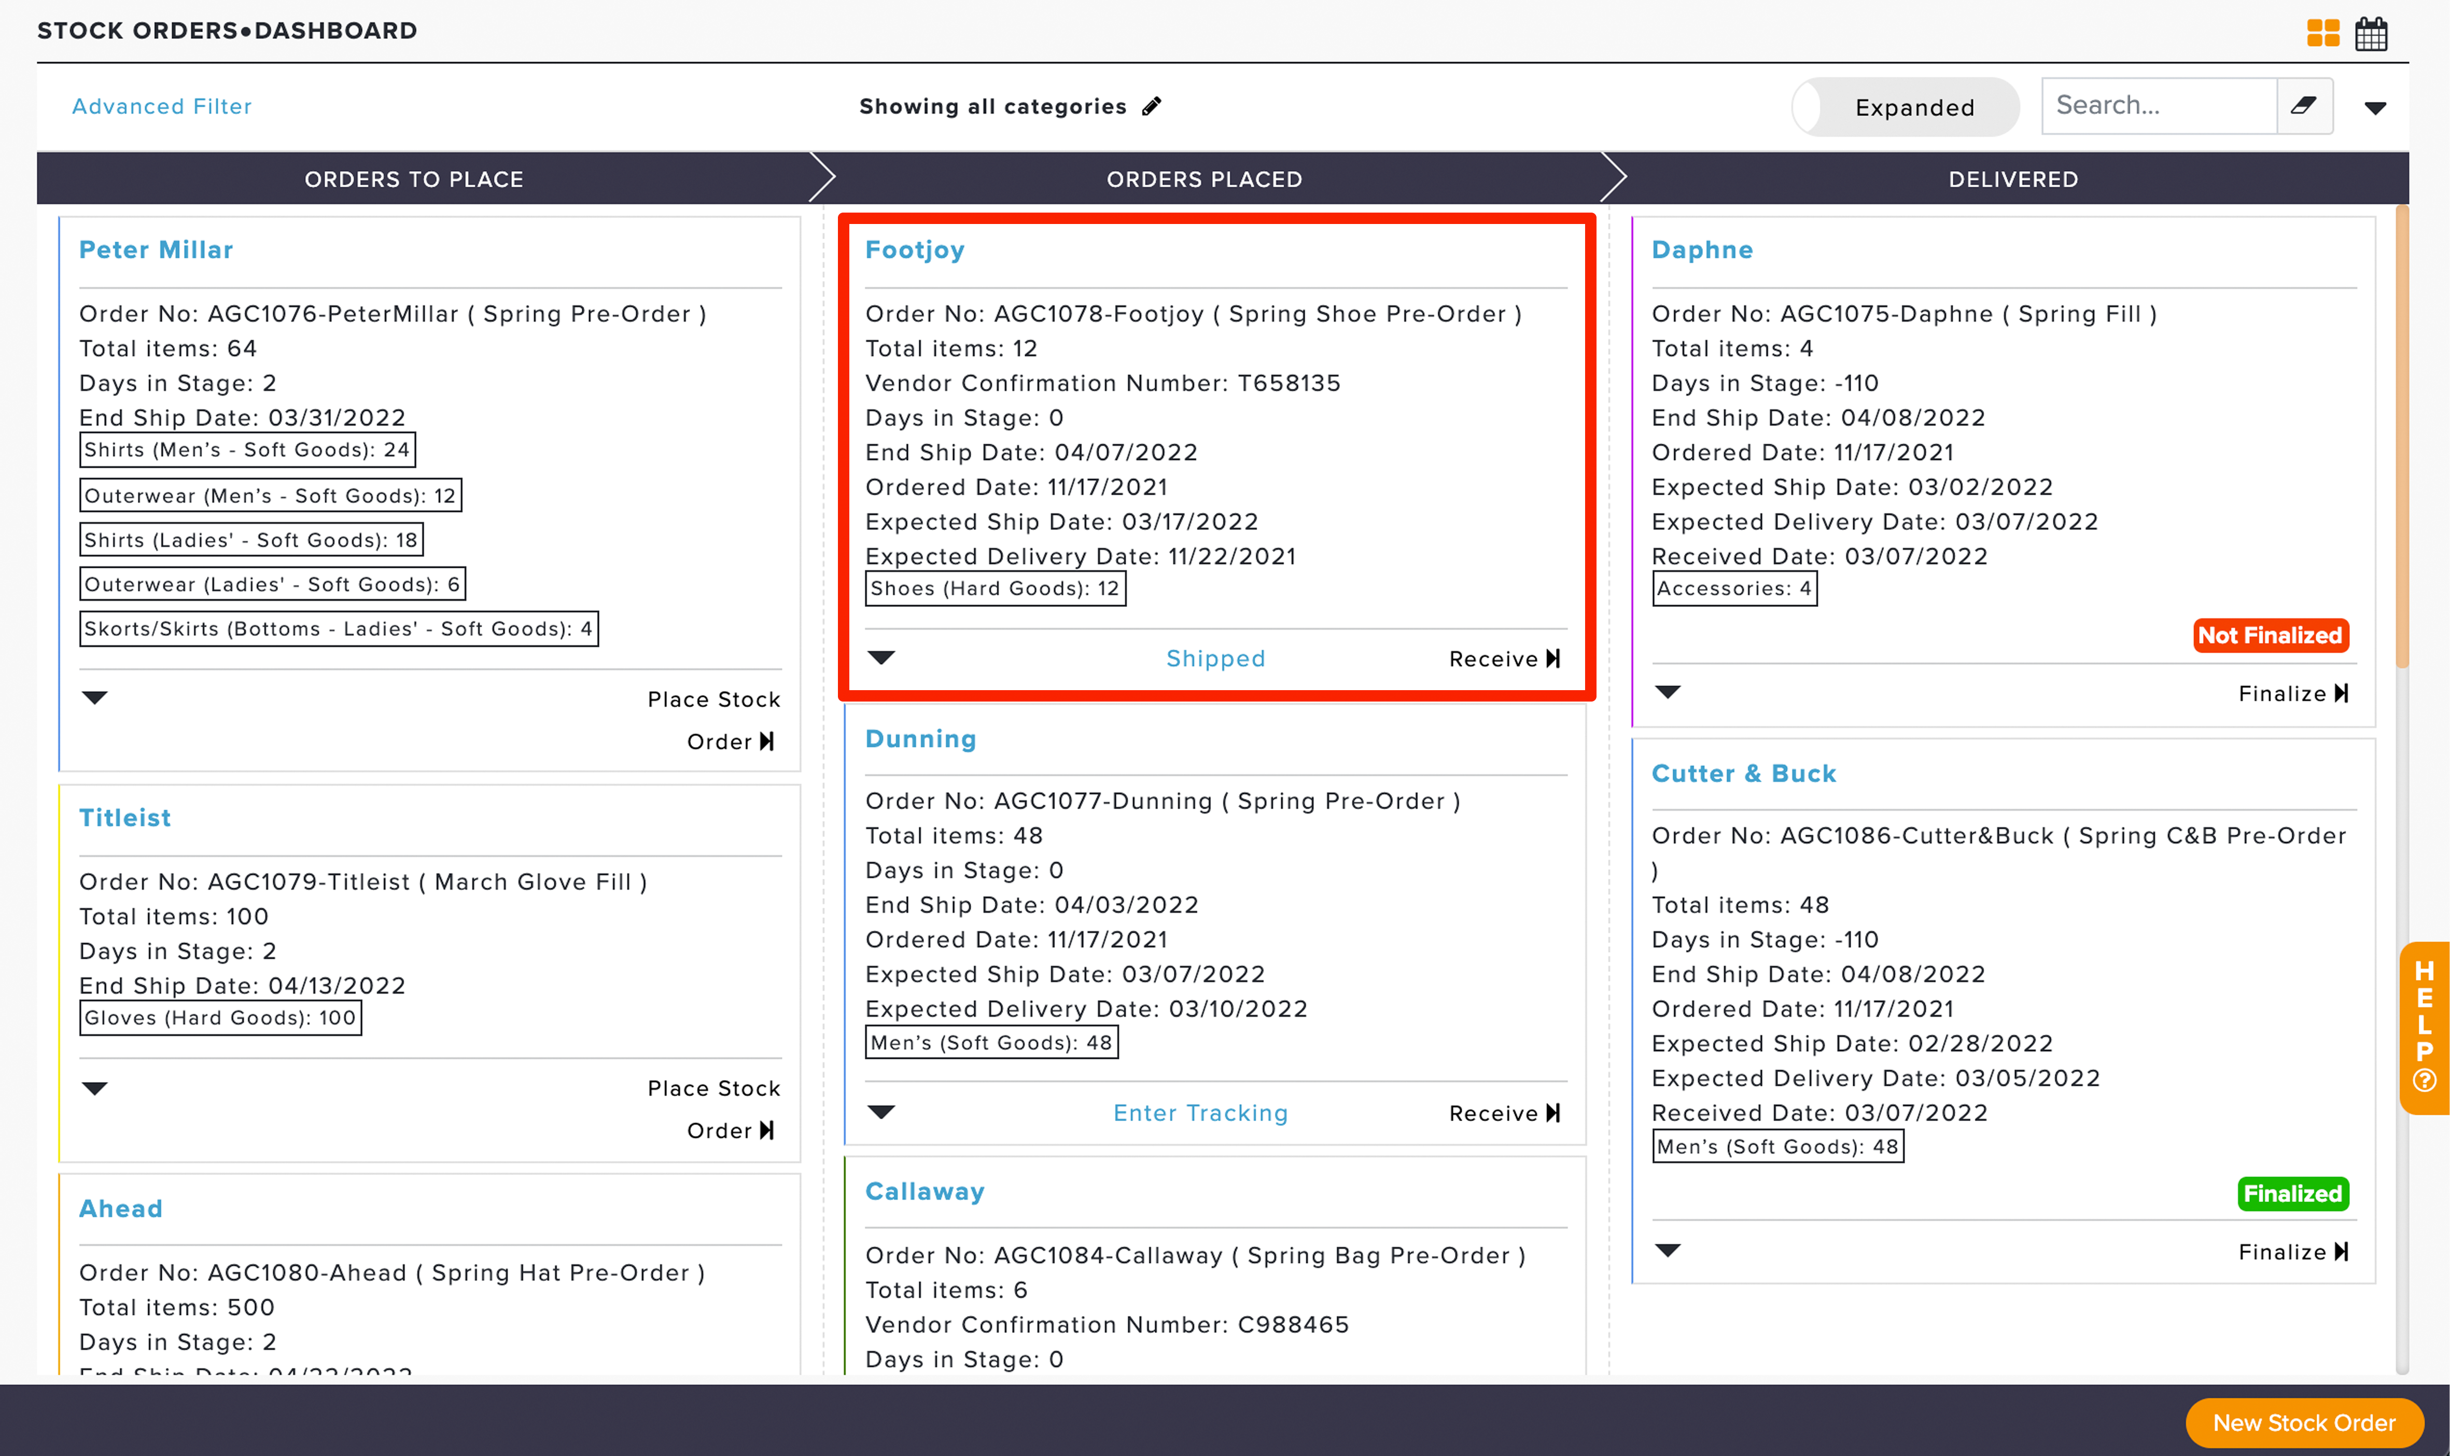Click the New Stock Order button
This screenshot has width=2450, height=1456.
(x=2304, y=1422)
